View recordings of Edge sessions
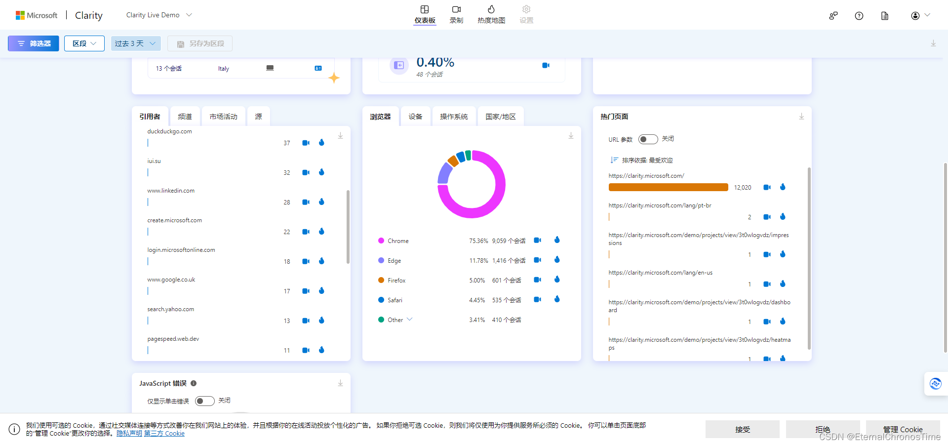Viewport: 948px width, 445px height. tap(538, 260)
